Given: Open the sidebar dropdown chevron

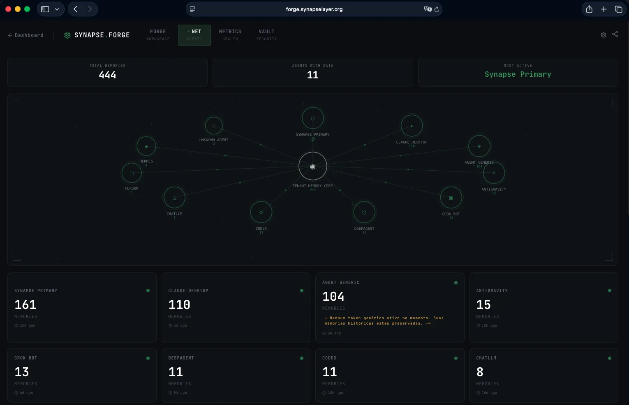Looking at the screenshot, I should (57, 9).
